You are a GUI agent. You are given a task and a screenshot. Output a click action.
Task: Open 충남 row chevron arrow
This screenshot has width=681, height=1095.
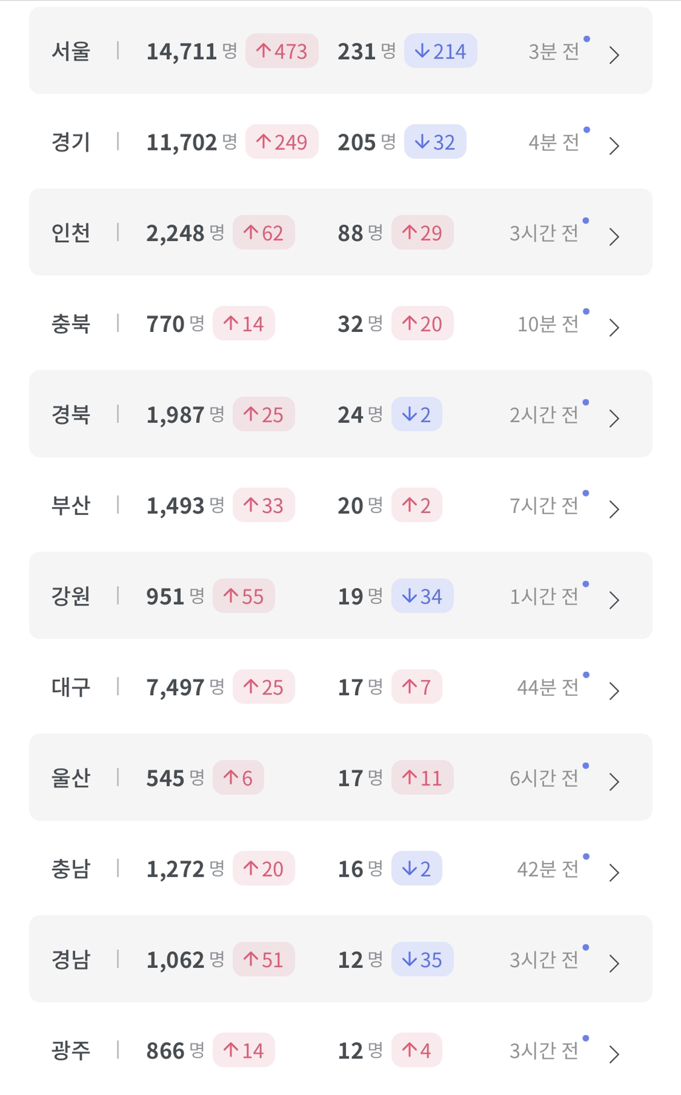point(614,873)
